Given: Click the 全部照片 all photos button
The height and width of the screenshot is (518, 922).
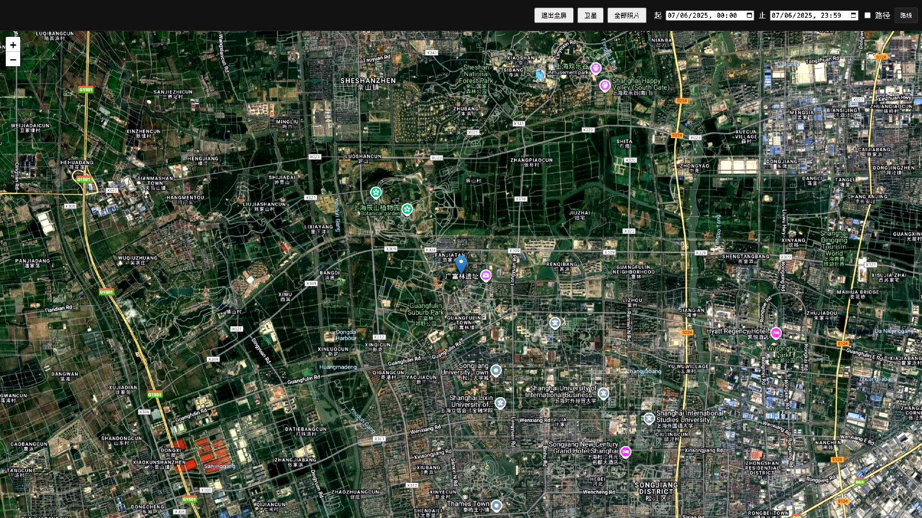Looking at the screenshot, I should (x=626, y=16).
